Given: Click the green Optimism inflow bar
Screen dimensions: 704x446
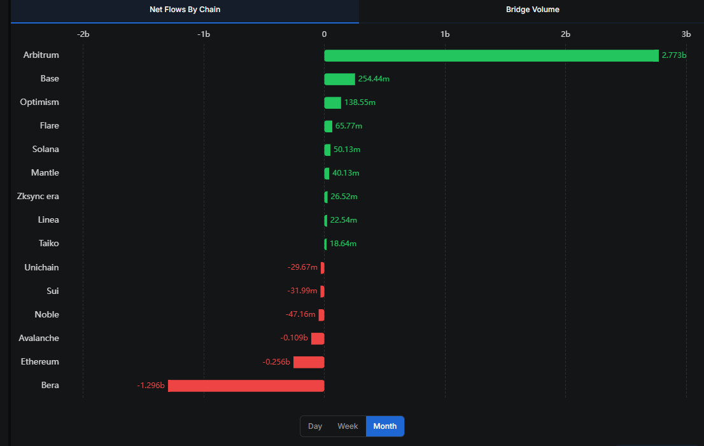Looking at the screenshot, I should pyautogui.click(x=333, y=102).
